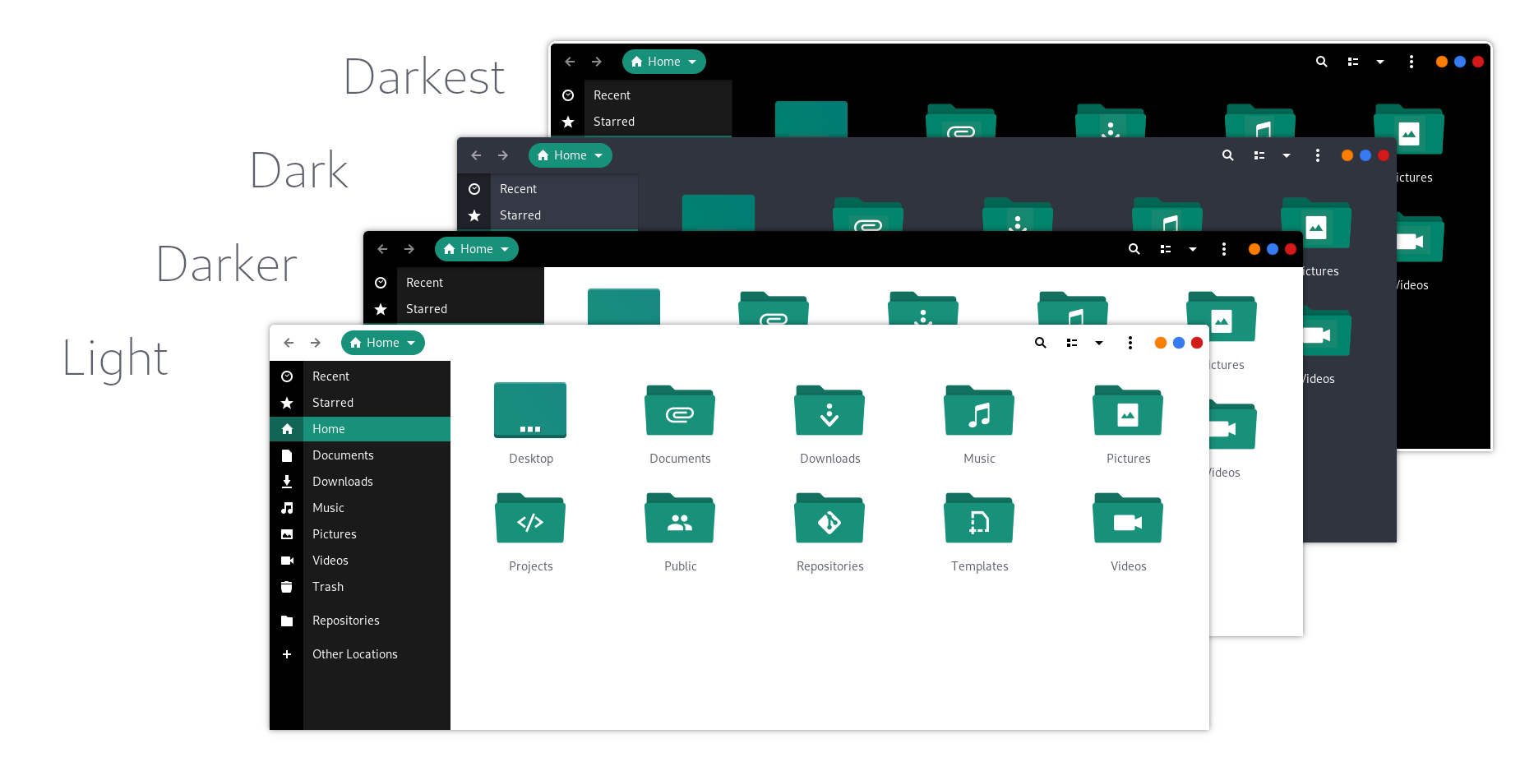Screen dimensions: 1534x771
Task: Select Pictures in the sidebar
Action: point(360,534)
